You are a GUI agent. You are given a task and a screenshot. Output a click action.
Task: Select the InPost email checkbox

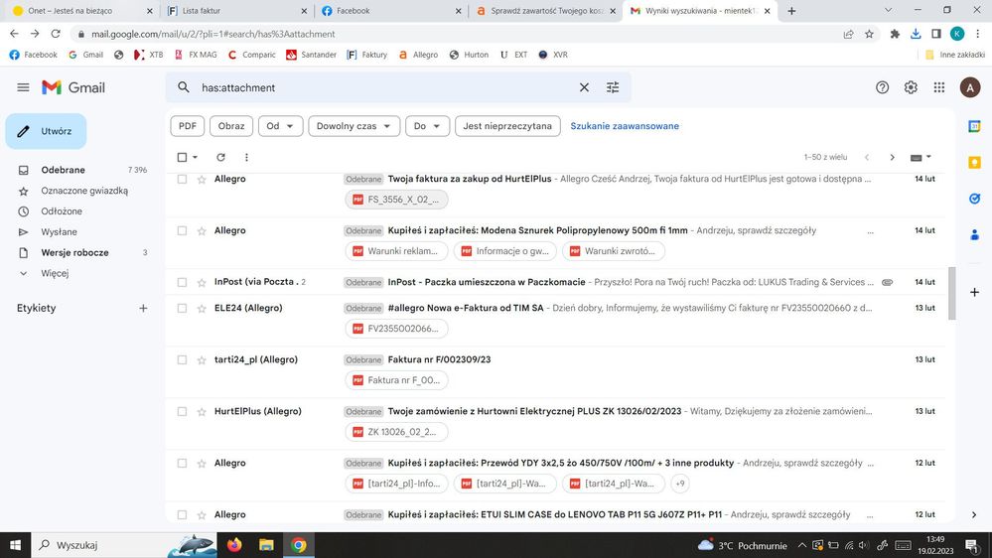click(x=182, y=282)
